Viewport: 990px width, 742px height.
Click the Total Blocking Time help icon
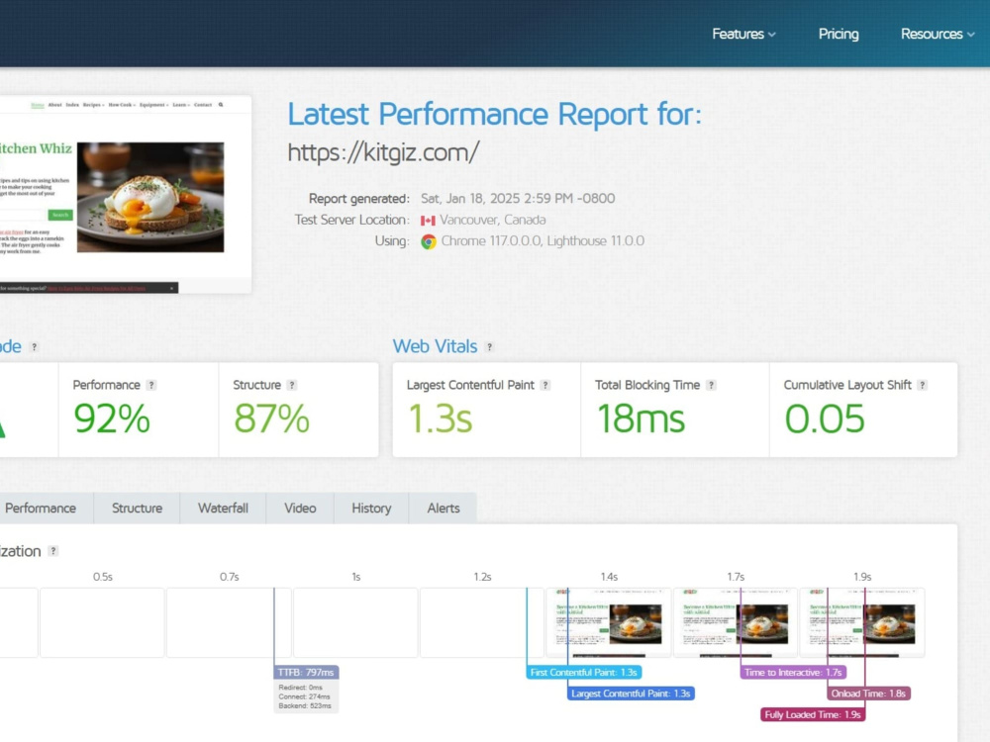point(711,385)
